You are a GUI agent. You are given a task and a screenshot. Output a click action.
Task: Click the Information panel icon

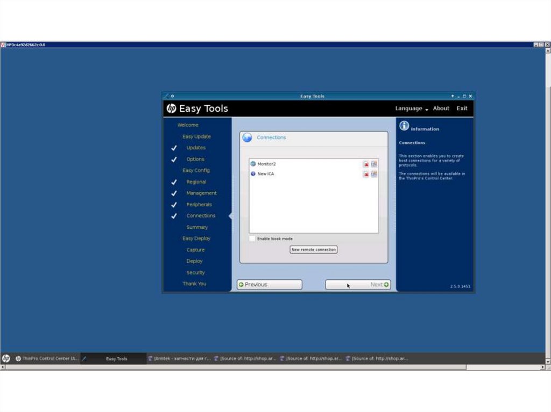coord(404,126)
